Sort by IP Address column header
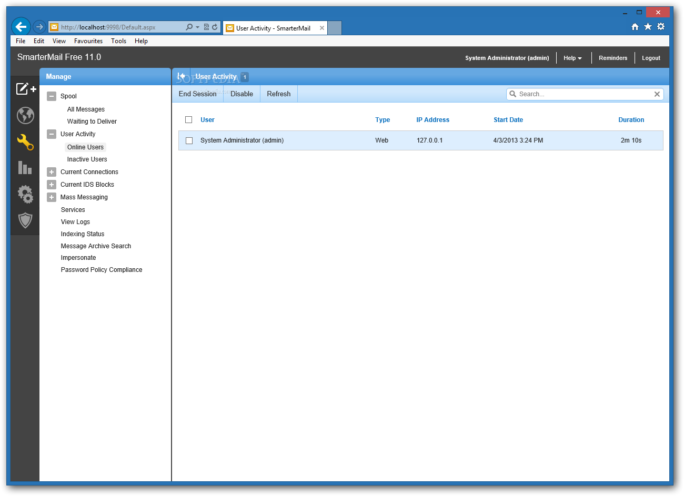The height and width of the screenshot is (496, 684). (x=432, y=120)
